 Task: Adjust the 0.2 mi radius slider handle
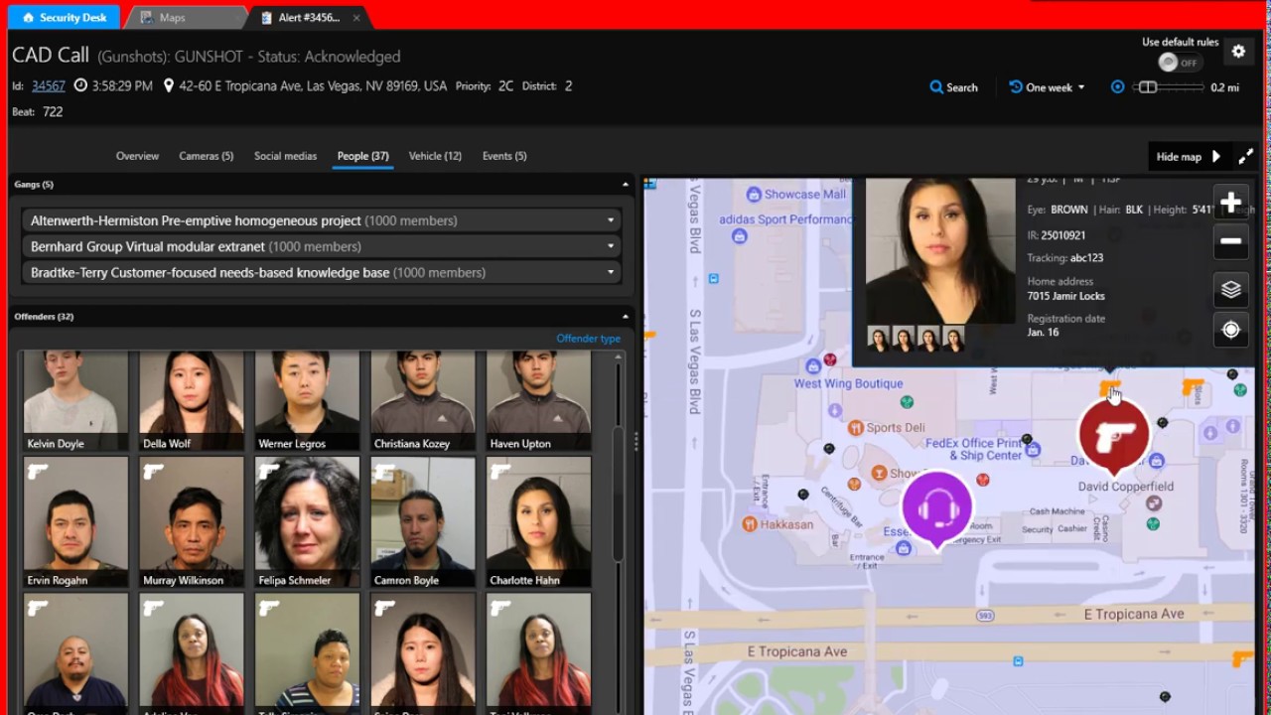1148,87
